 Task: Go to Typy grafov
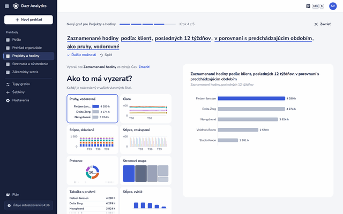(x=28, y=84)
